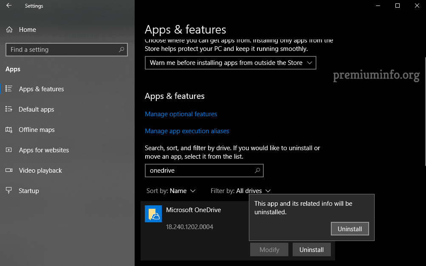The height and width of the screenshot is (266, 426).
Task: Focus the Find a setting search box
Action: click(x=67, y=50)
